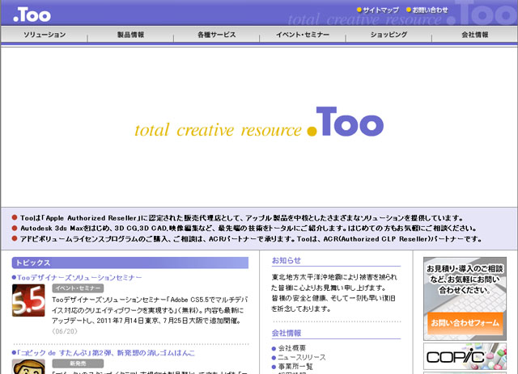Open the 製品情報 menu

[x=130, y=35]
